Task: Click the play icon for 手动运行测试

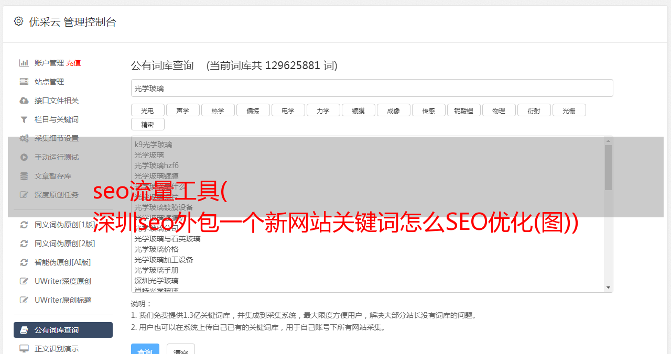Action: (x=24, y=157)
